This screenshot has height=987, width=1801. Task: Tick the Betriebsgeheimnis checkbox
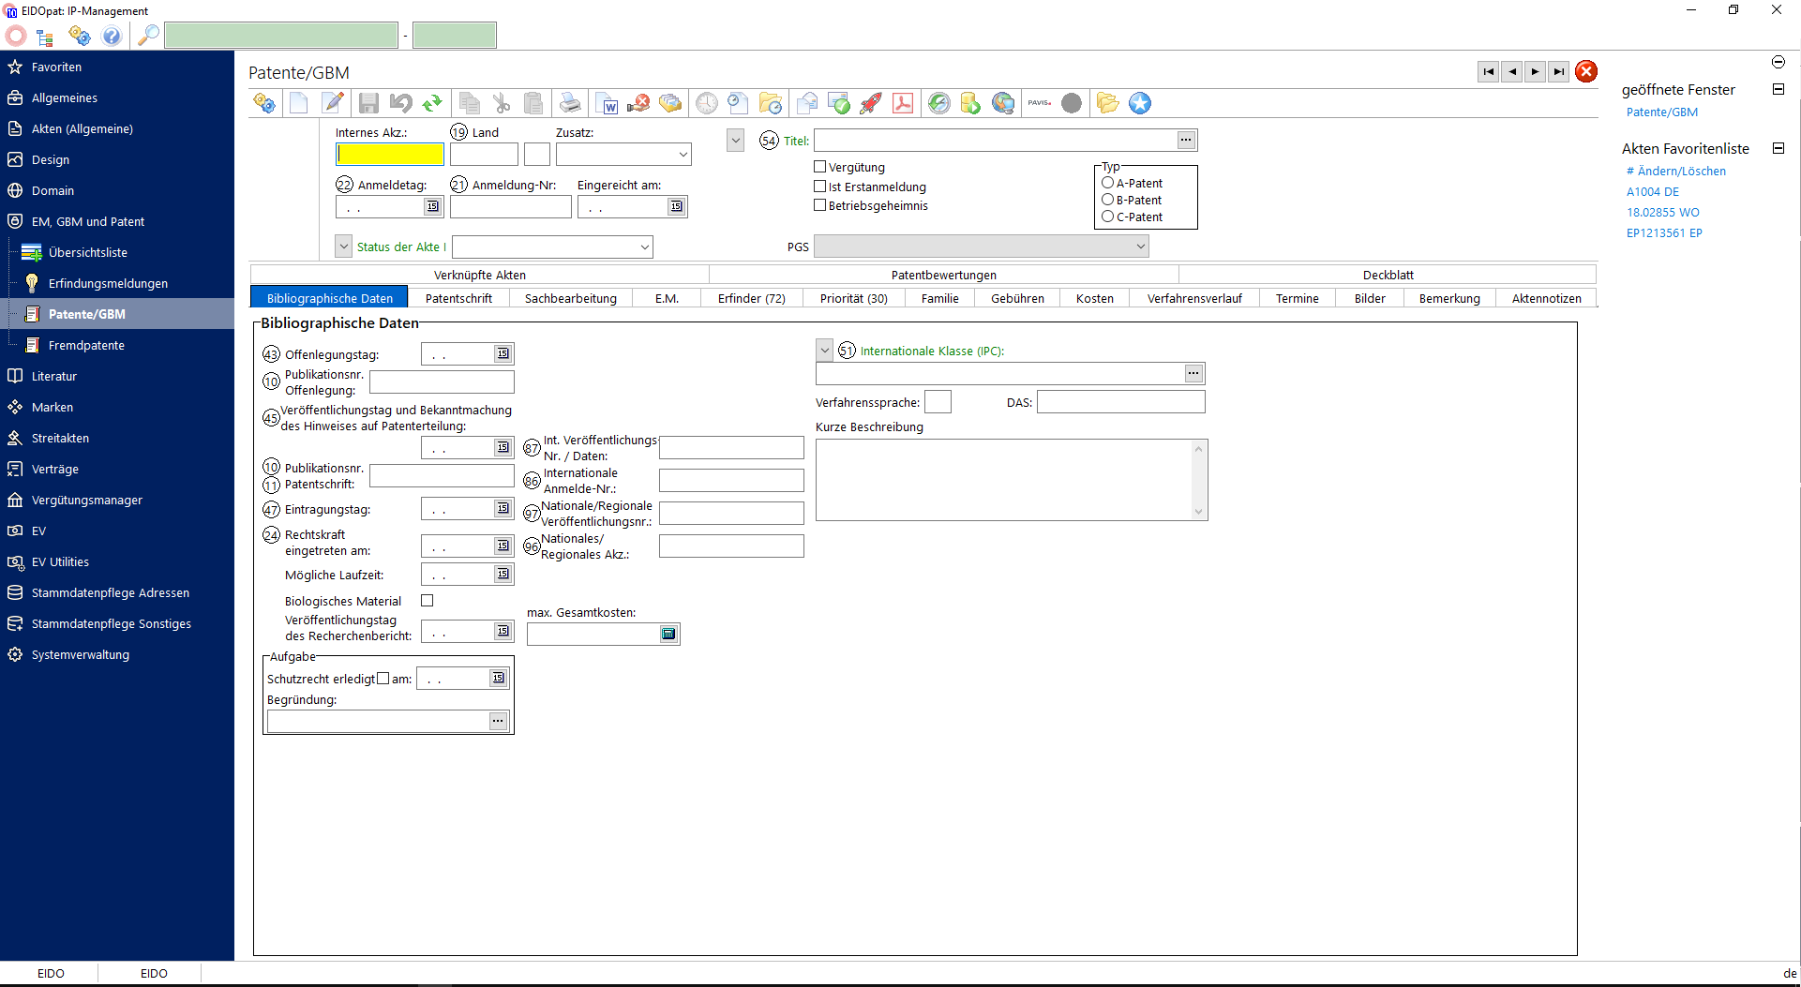tap(820, 205)
